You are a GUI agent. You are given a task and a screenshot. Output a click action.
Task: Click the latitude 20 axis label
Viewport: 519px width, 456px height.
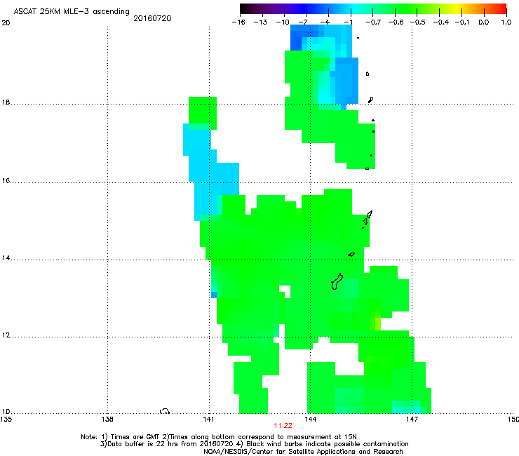click(6, 23)
